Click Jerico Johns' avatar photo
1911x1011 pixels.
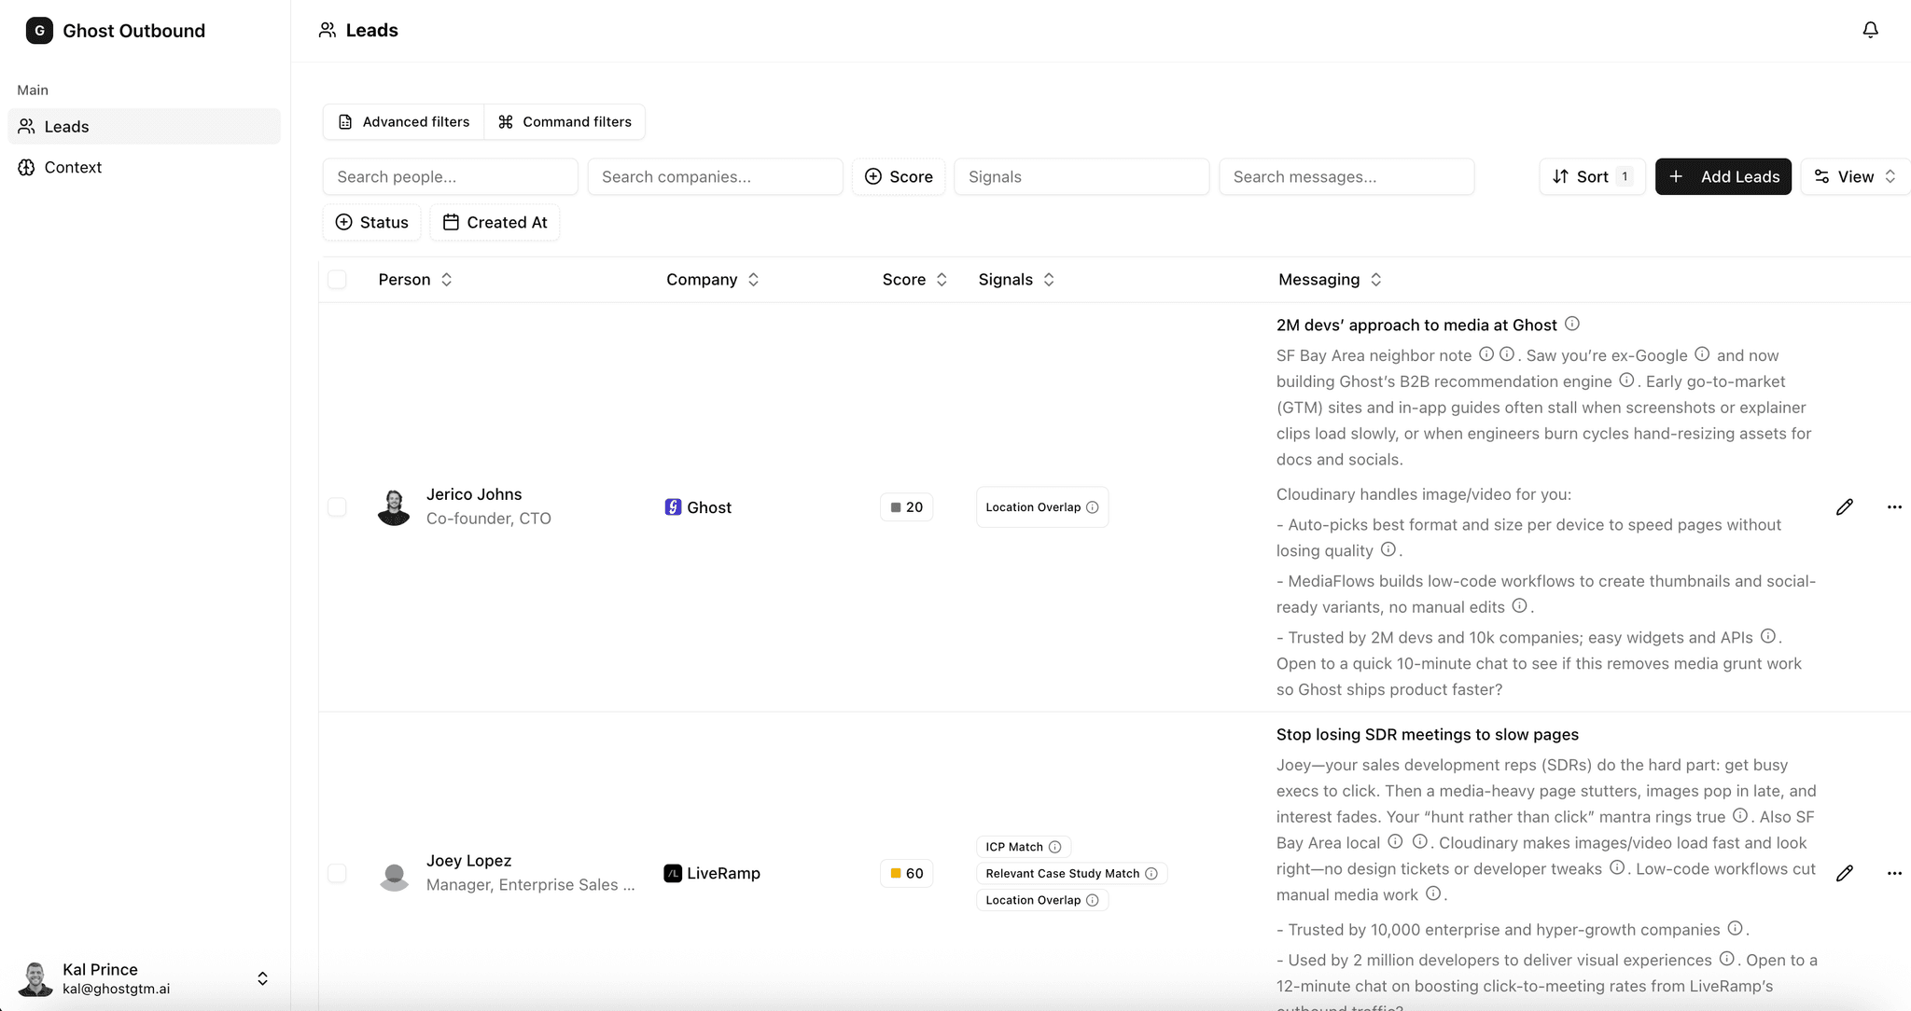(394, 507)
